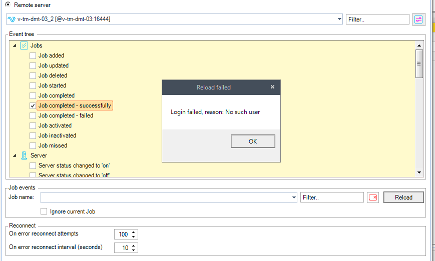
Task: Collapse the Server tree node
Action: 14,155
